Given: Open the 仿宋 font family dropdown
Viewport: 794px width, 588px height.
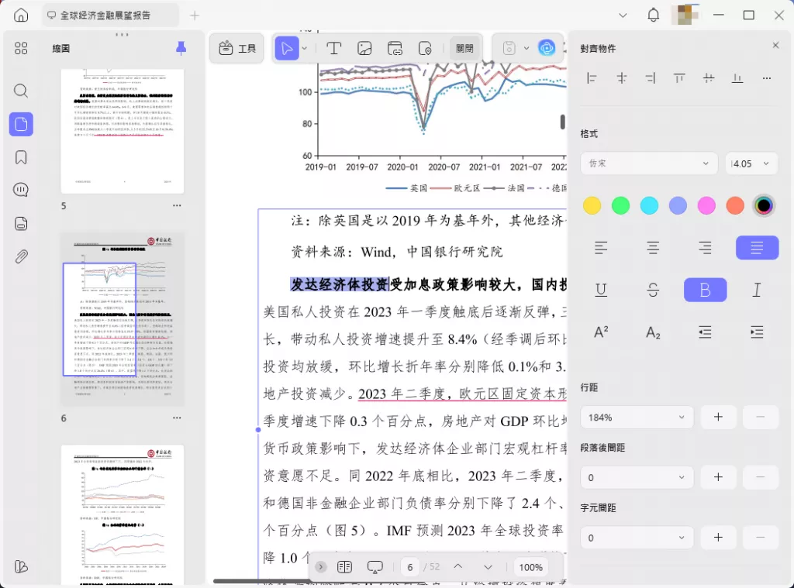Looking at the screenshot, I should [x=649, y=163].
